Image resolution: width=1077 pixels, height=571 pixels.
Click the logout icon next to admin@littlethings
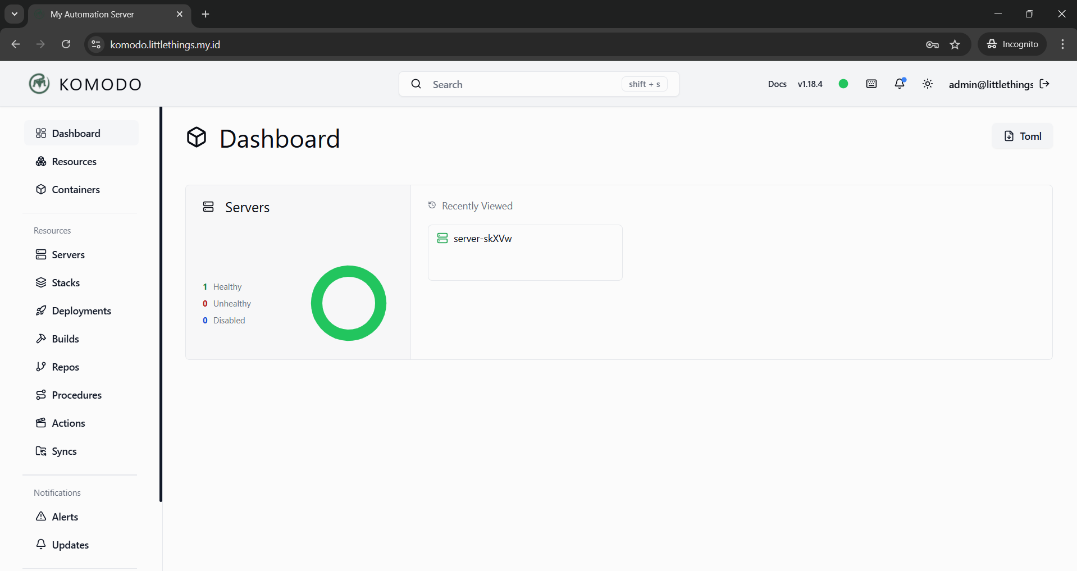coord(1044,84)
